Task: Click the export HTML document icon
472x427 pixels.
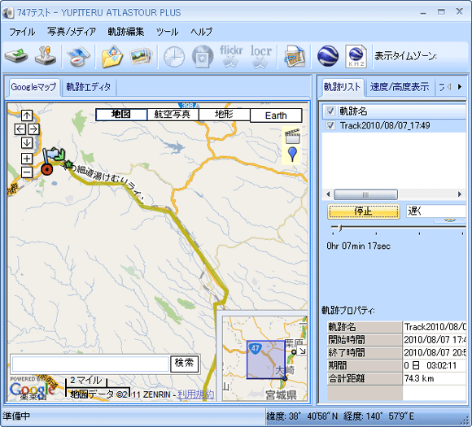Action: point(295,56)
